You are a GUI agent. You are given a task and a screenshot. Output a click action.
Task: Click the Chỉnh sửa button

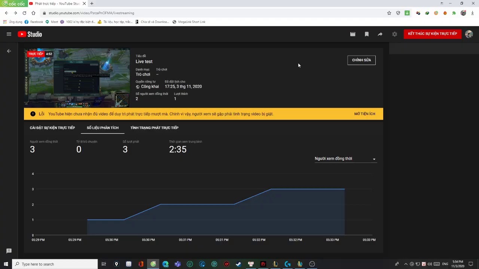361,60
